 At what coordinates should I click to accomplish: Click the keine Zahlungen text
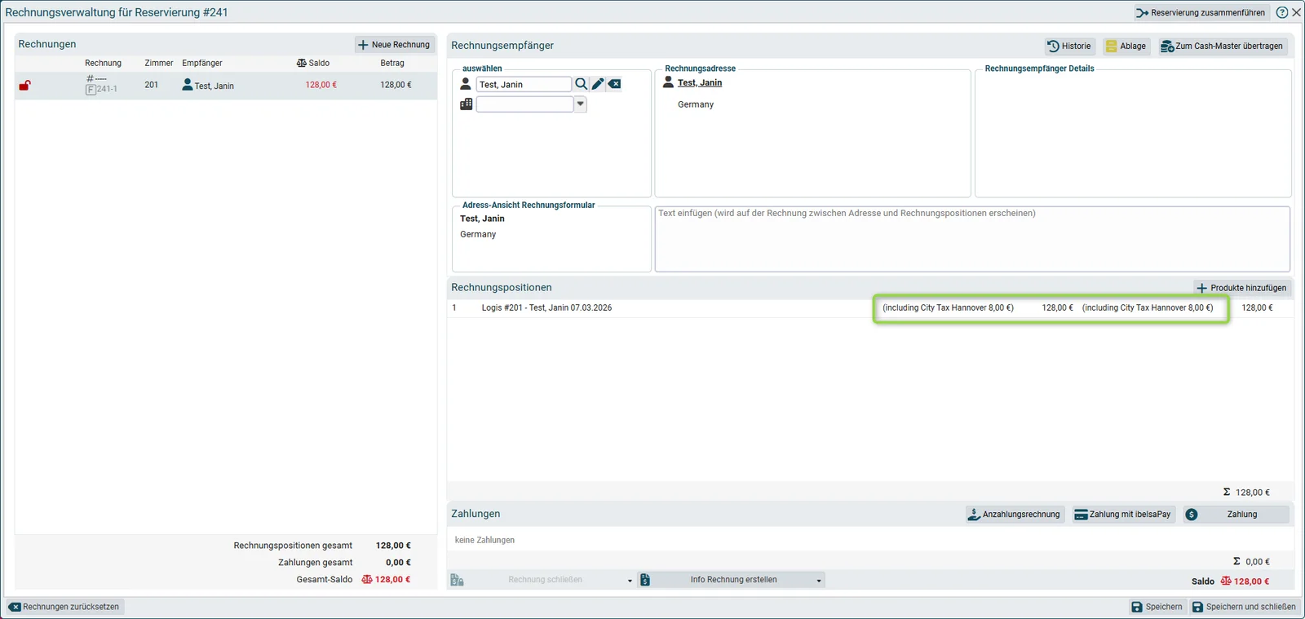[x=484, y=540]
